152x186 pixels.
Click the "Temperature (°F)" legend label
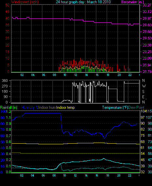point(115,107)
